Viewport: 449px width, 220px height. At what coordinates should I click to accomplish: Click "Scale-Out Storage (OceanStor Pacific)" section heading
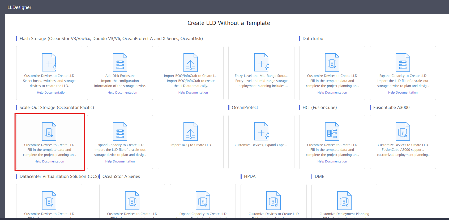(57, 108)
